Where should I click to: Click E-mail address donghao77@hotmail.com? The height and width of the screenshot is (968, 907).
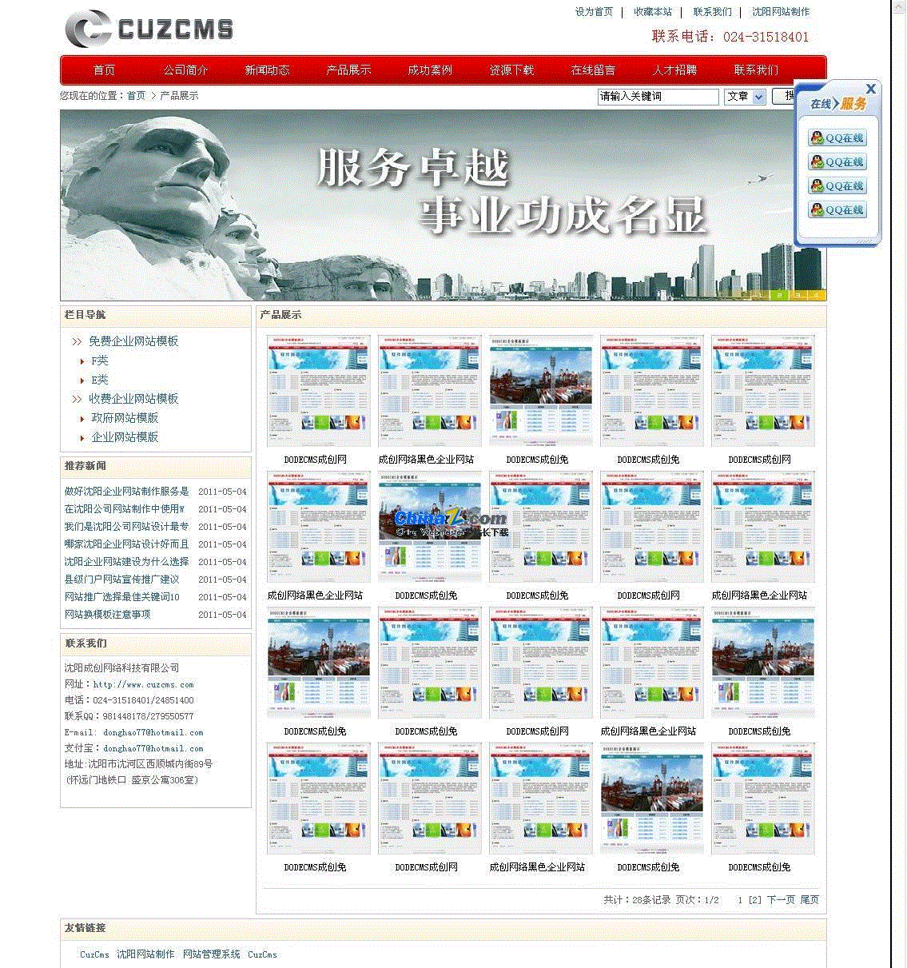point(153,733)
